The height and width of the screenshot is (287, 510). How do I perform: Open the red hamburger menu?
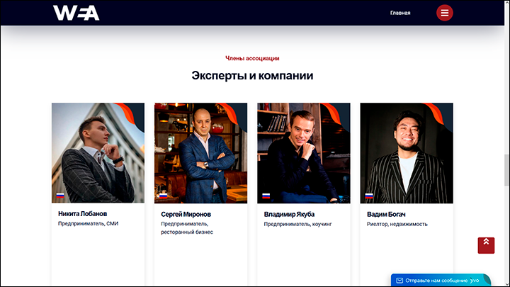[x=444, y=13]
